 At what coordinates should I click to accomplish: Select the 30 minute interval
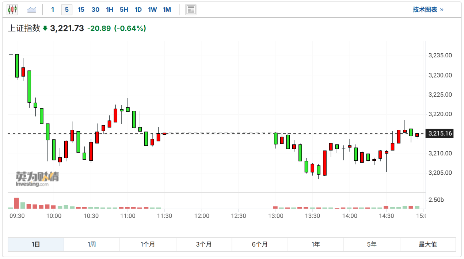pos(95,9)
